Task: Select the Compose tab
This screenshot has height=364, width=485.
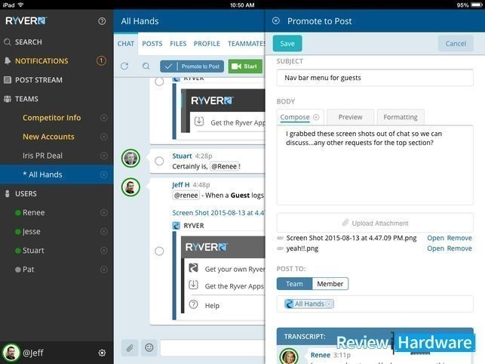Action: click(x=295, y=117)
